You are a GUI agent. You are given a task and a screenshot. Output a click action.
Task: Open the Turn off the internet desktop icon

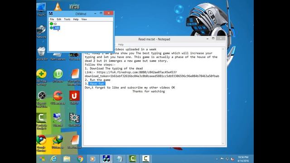(74, 77)
